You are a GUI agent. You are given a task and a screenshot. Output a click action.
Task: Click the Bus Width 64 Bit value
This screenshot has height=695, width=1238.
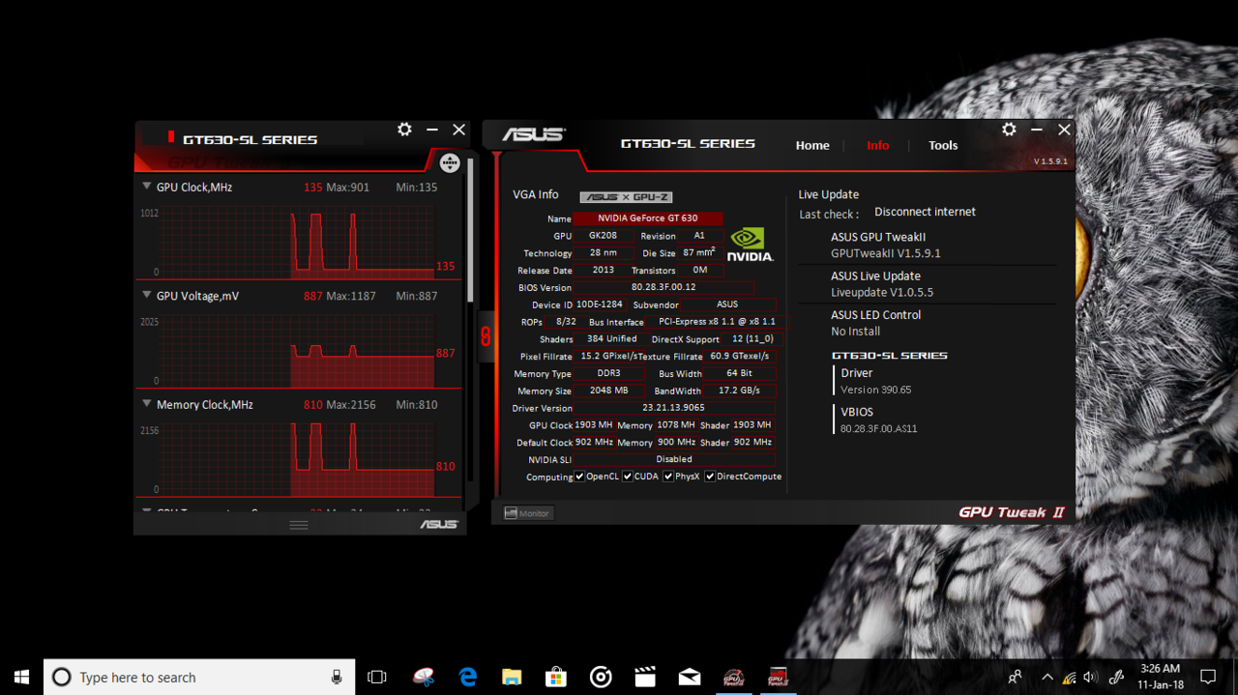740,373
